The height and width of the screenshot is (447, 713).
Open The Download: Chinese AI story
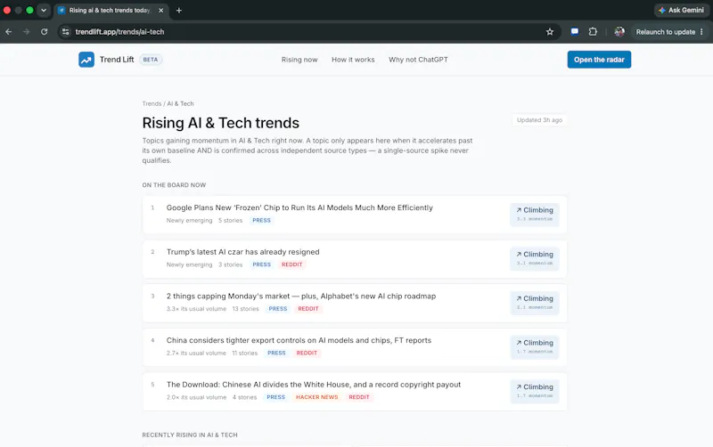click(314, 385)
